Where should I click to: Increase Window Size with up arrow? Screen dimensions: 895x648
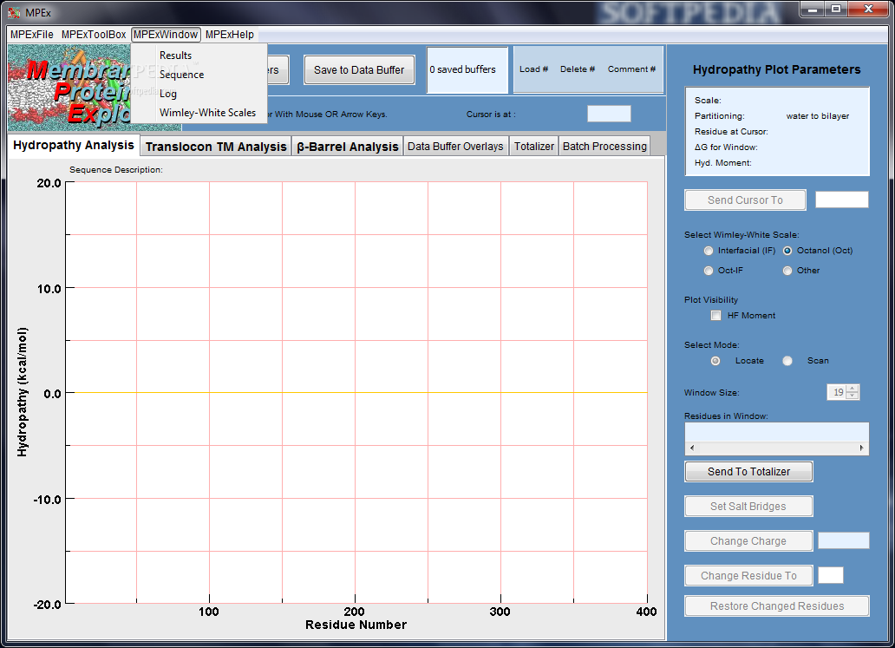click(853, 389)
